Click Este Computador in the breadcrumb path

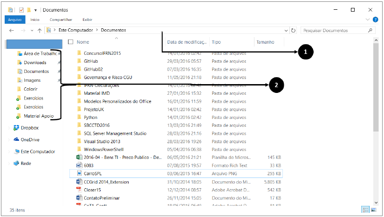pos(75,30)
